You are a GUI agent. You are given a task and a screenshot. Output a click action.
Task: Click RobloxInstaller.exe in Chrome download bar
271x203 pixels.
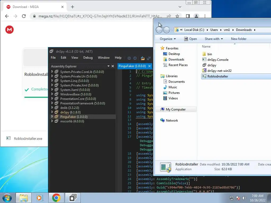point(25,139)
